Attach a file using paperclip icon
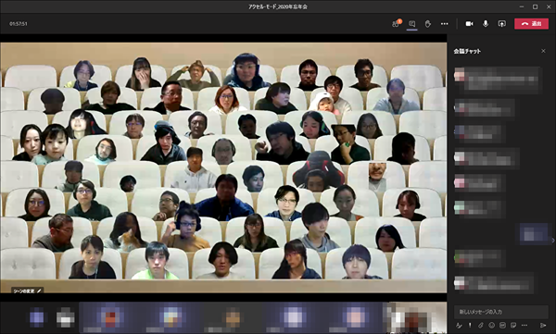556x334 pixels. [480, 325]
